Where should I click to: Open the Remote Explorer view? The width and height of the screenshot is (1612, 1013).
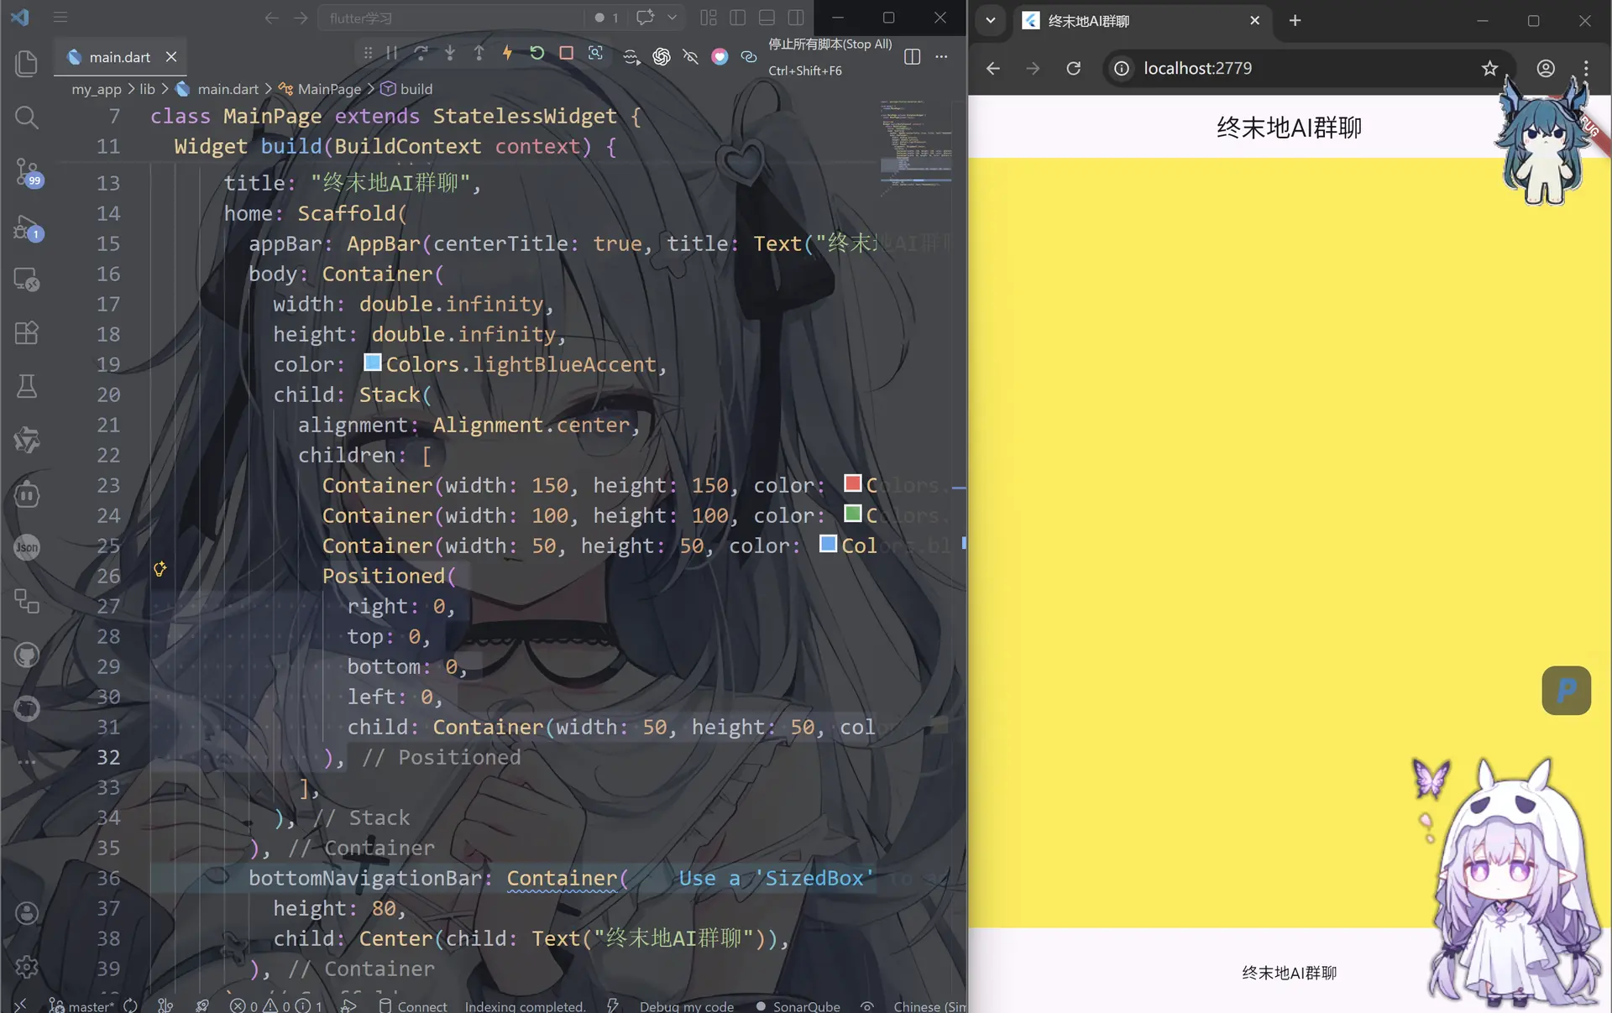point(27,279)
